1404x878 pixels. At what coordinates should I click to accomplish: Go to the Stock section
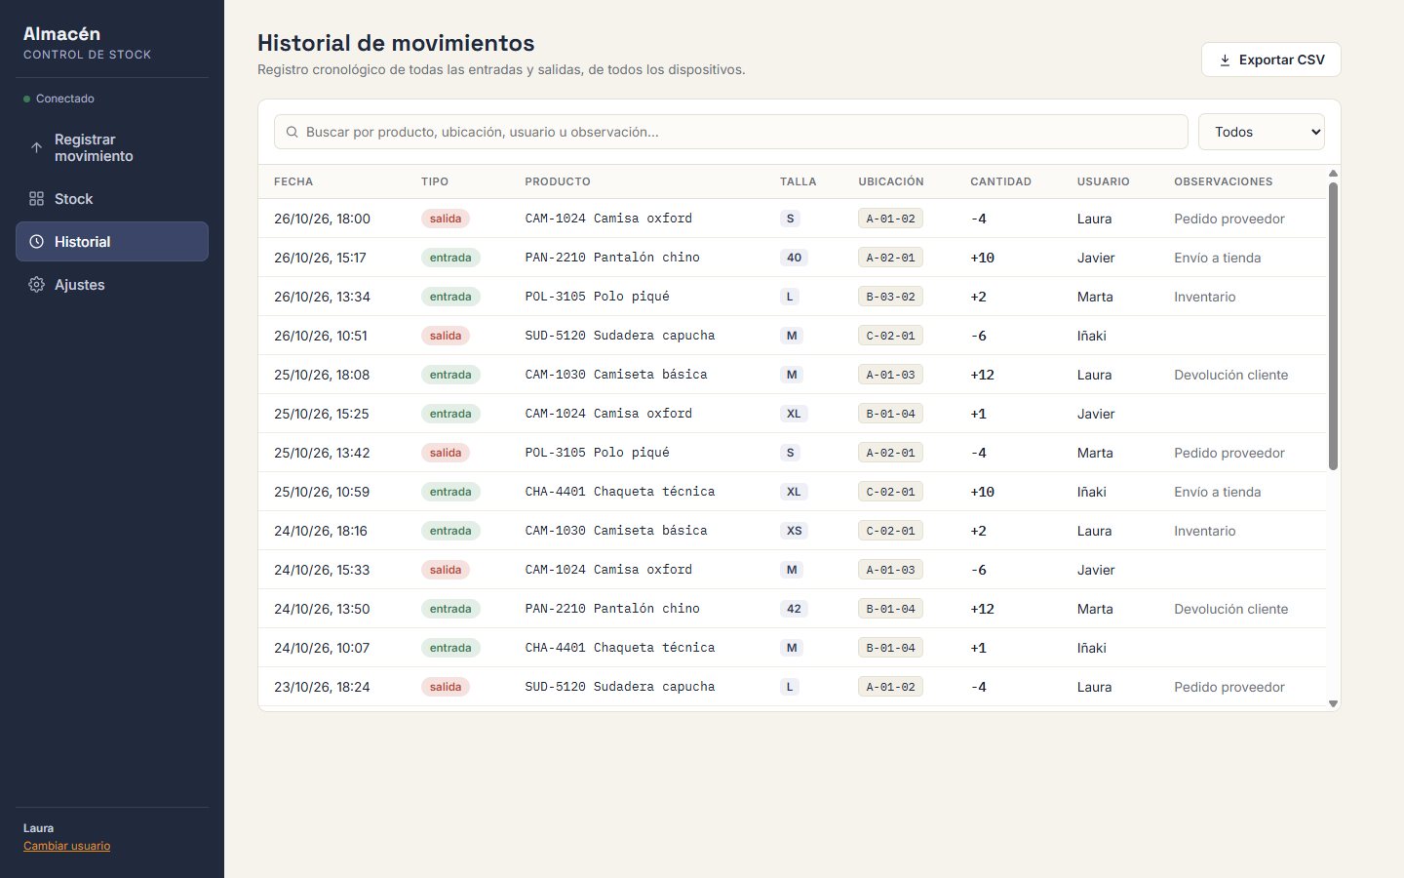(x=112, y=199)
